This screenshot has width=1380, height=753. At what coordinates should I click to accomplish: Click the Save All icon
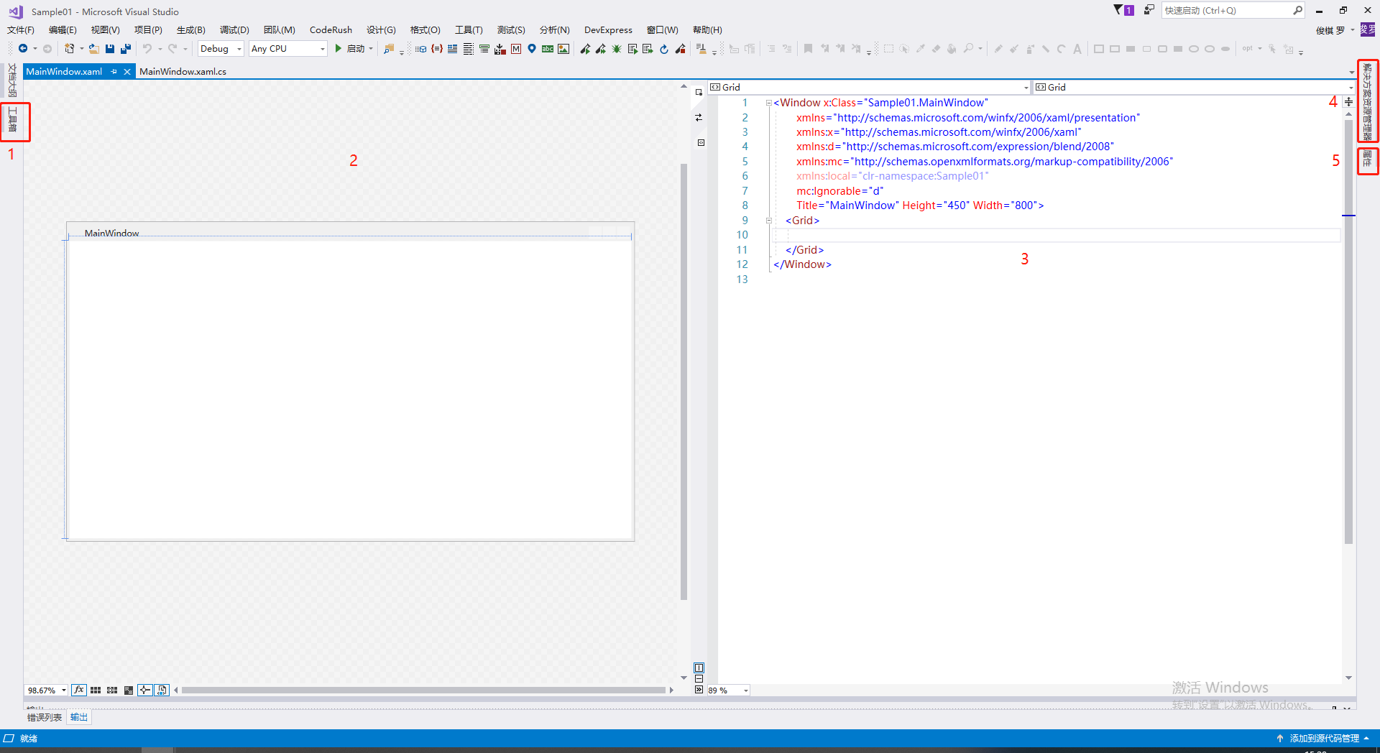point(126,49)
